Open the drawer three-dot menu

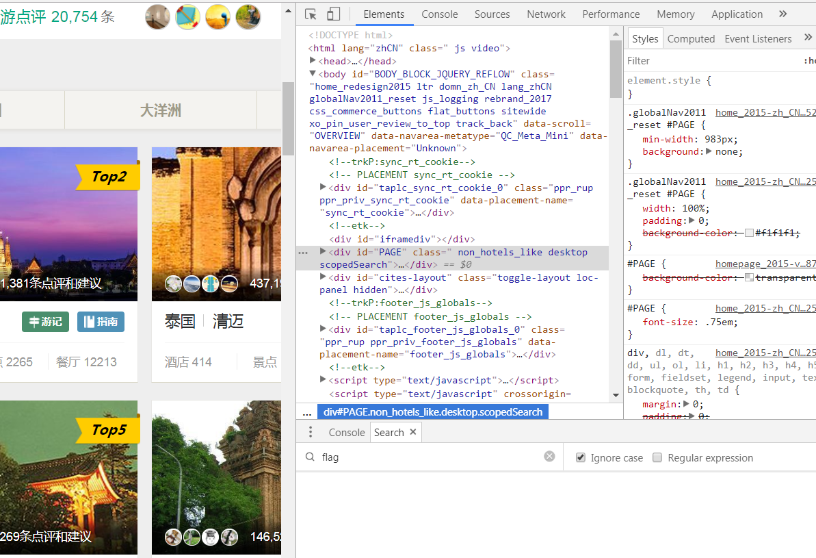311,432
